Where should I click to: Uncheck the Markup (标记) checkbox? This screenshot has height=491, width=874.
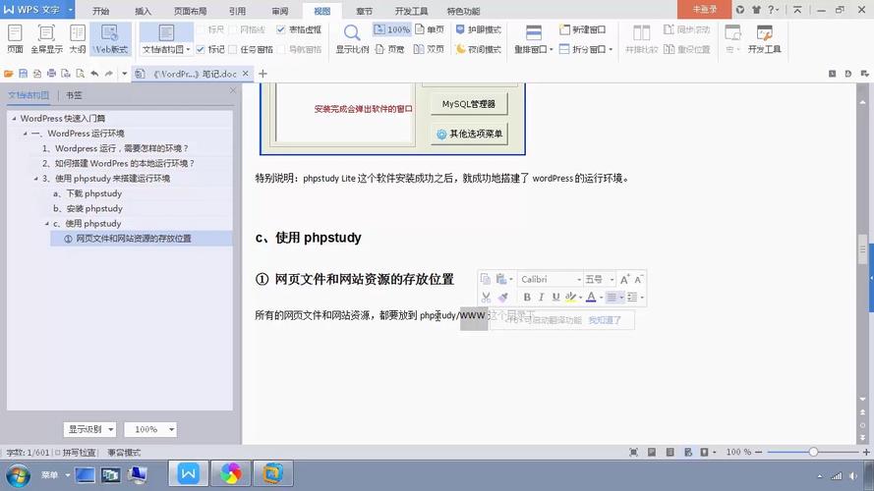(x=201, y=49)
